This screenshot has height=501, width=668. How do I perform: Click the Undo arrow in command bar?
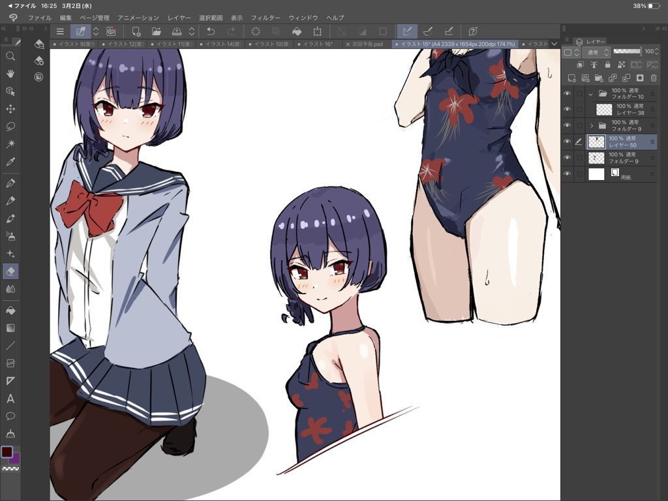211,31
